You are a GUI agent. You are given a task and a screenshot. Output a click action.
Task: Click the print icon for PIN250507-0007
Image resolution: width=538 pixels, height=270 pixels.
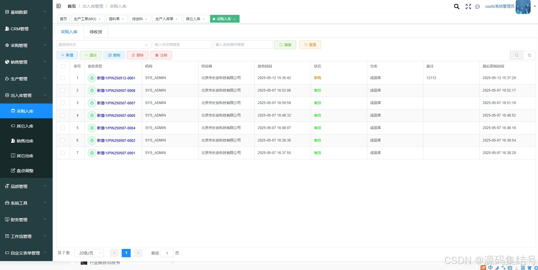tap(92, 103)
